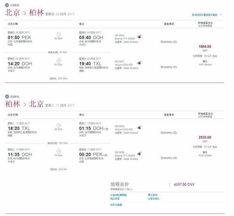234x216 pixels.
Task: Click the return flight plane icon
Action: pos(7,97)
